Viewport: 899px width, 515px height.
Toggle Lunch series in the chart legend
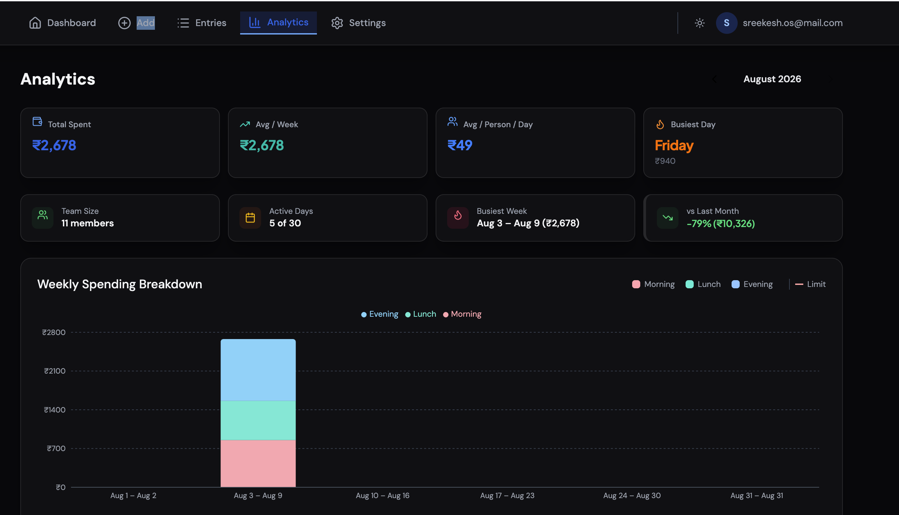(420, 314)
